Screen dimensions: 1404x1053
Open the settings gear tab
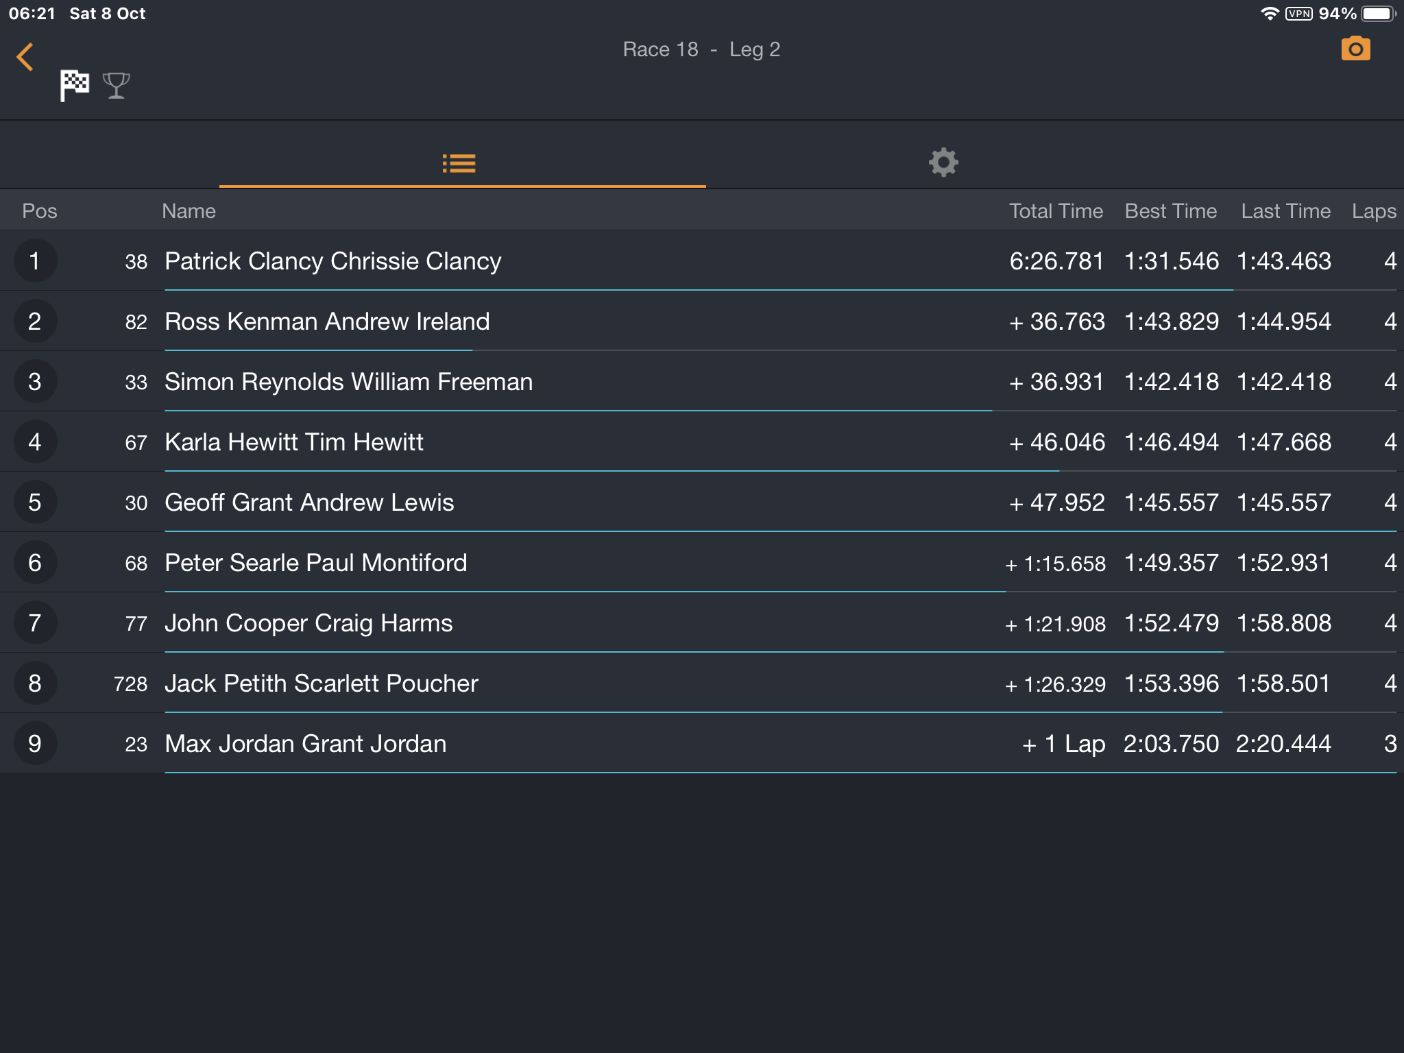(x=943, y=162)
